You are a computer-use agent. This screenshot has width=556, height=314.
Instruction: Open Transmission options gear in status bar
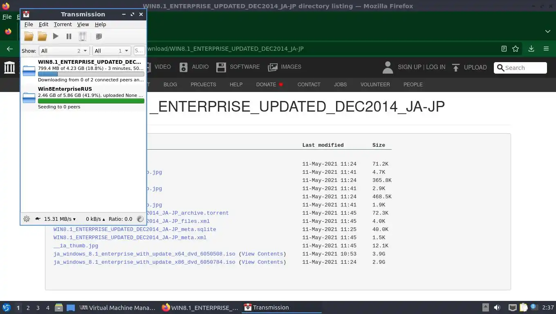pyautogui.click(x=27, y=219)
